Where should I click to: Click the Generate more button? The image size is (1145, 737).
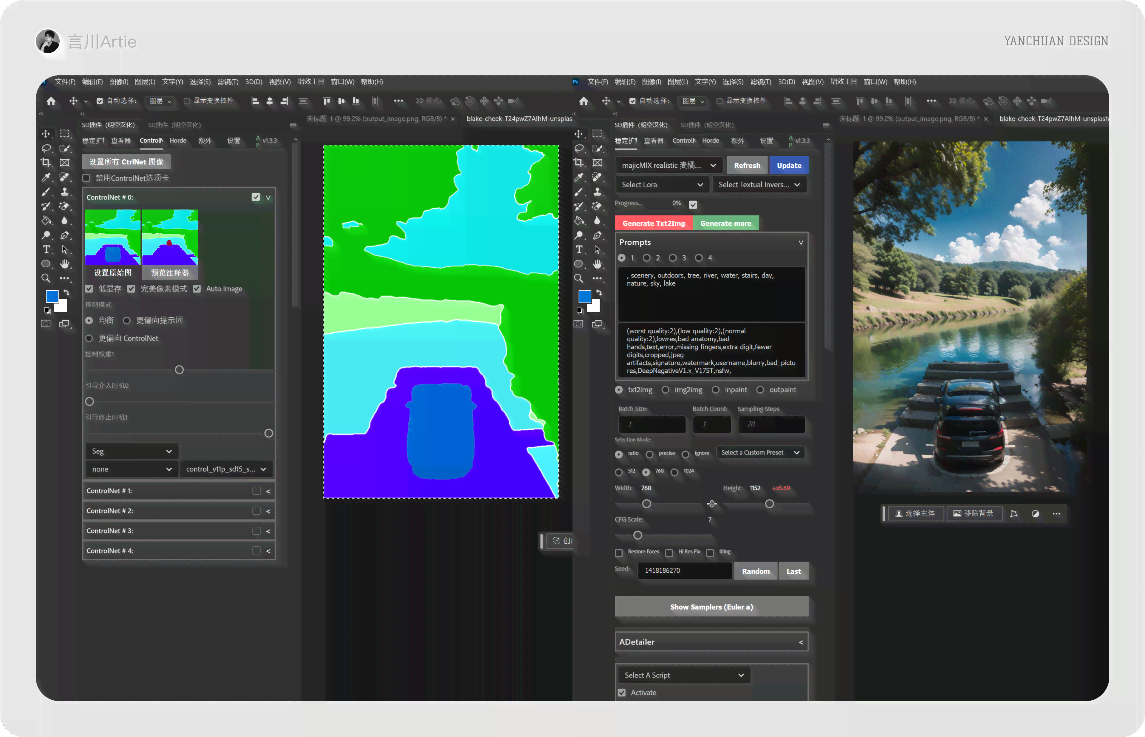725,223
